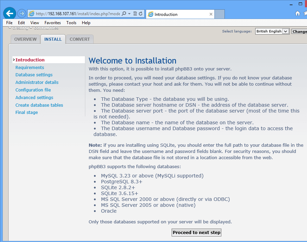Click the 'MySQL 3.23 or above' list item
The height and width of the screenshot is (242, 307).
pos(152,176)
